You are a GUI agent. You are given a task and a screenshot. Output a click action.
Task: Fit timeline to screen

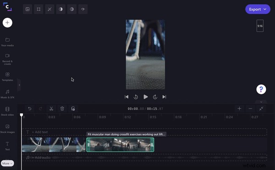261,109
